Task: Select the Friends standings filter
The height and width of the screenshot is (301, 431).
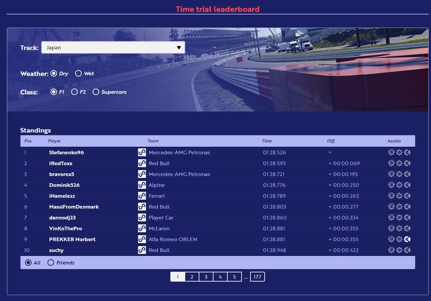Action: [x=51, y=263]
